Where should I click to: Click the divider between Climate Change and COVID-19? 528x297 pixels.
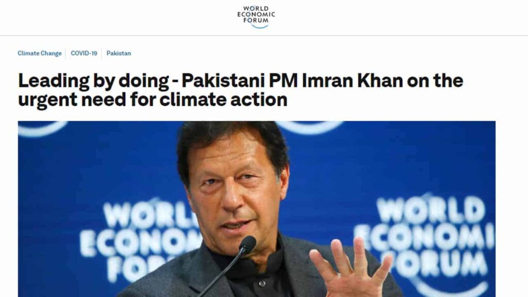(65, 53)
